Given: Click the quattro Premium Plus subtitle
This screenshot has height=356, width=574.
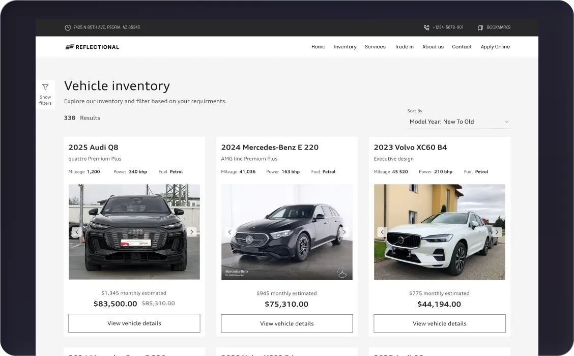Looking at the screenshot, I should click(95, 159).
